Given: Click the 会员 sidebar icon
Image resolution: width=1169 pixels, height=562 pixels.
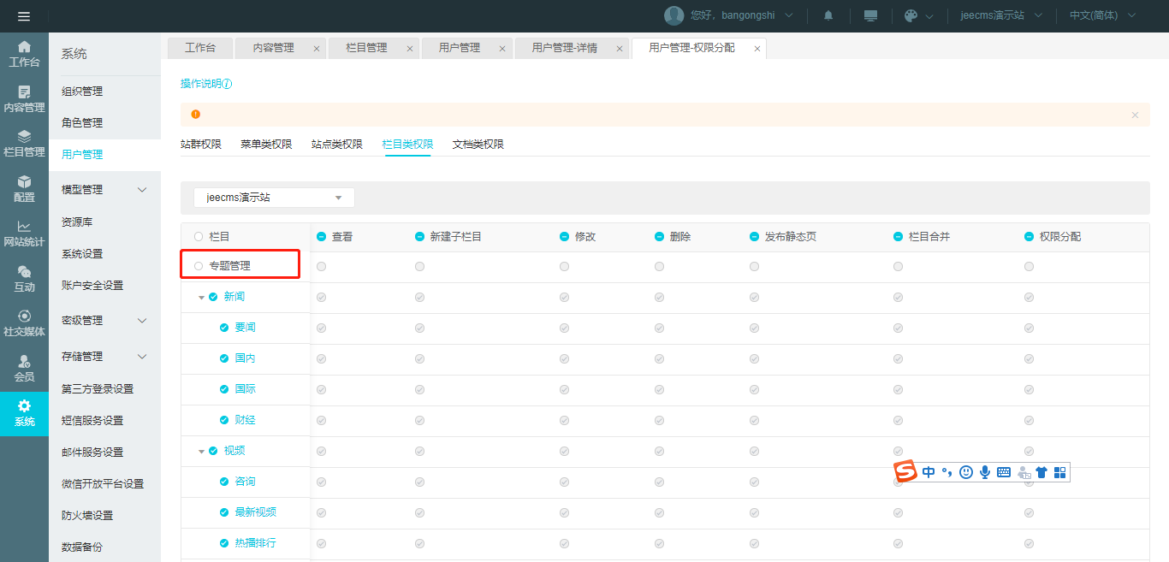Looking at the screenshot, I should tap(24, 368).
